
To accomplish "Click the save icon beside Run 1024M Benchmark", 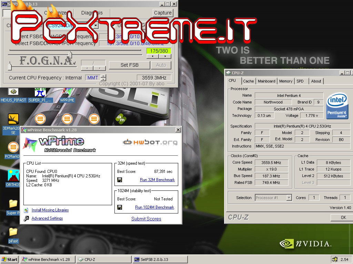I will click(x=120, y=207).
